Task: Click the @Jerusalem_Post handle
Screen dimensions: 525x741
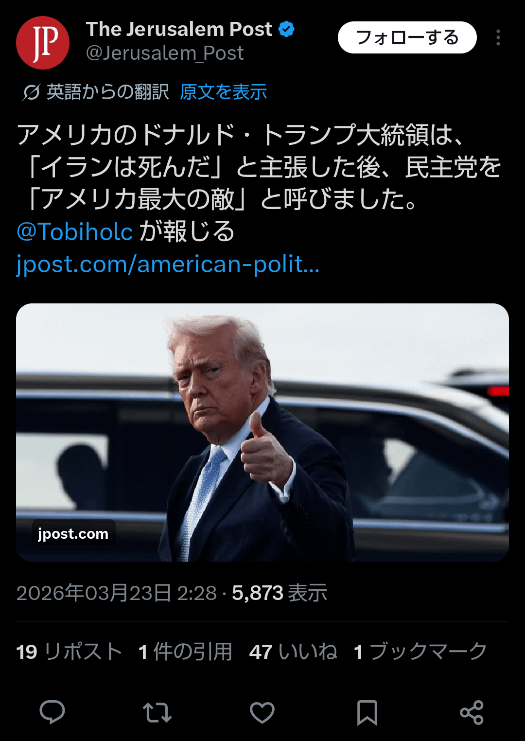Action: (165, 53)
